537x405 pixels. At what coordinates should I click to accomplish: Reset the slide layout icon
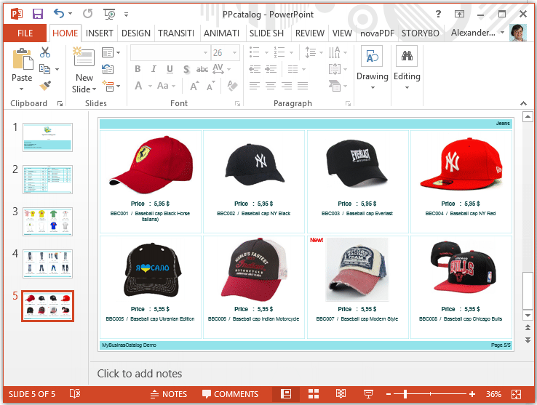[108, 69]
